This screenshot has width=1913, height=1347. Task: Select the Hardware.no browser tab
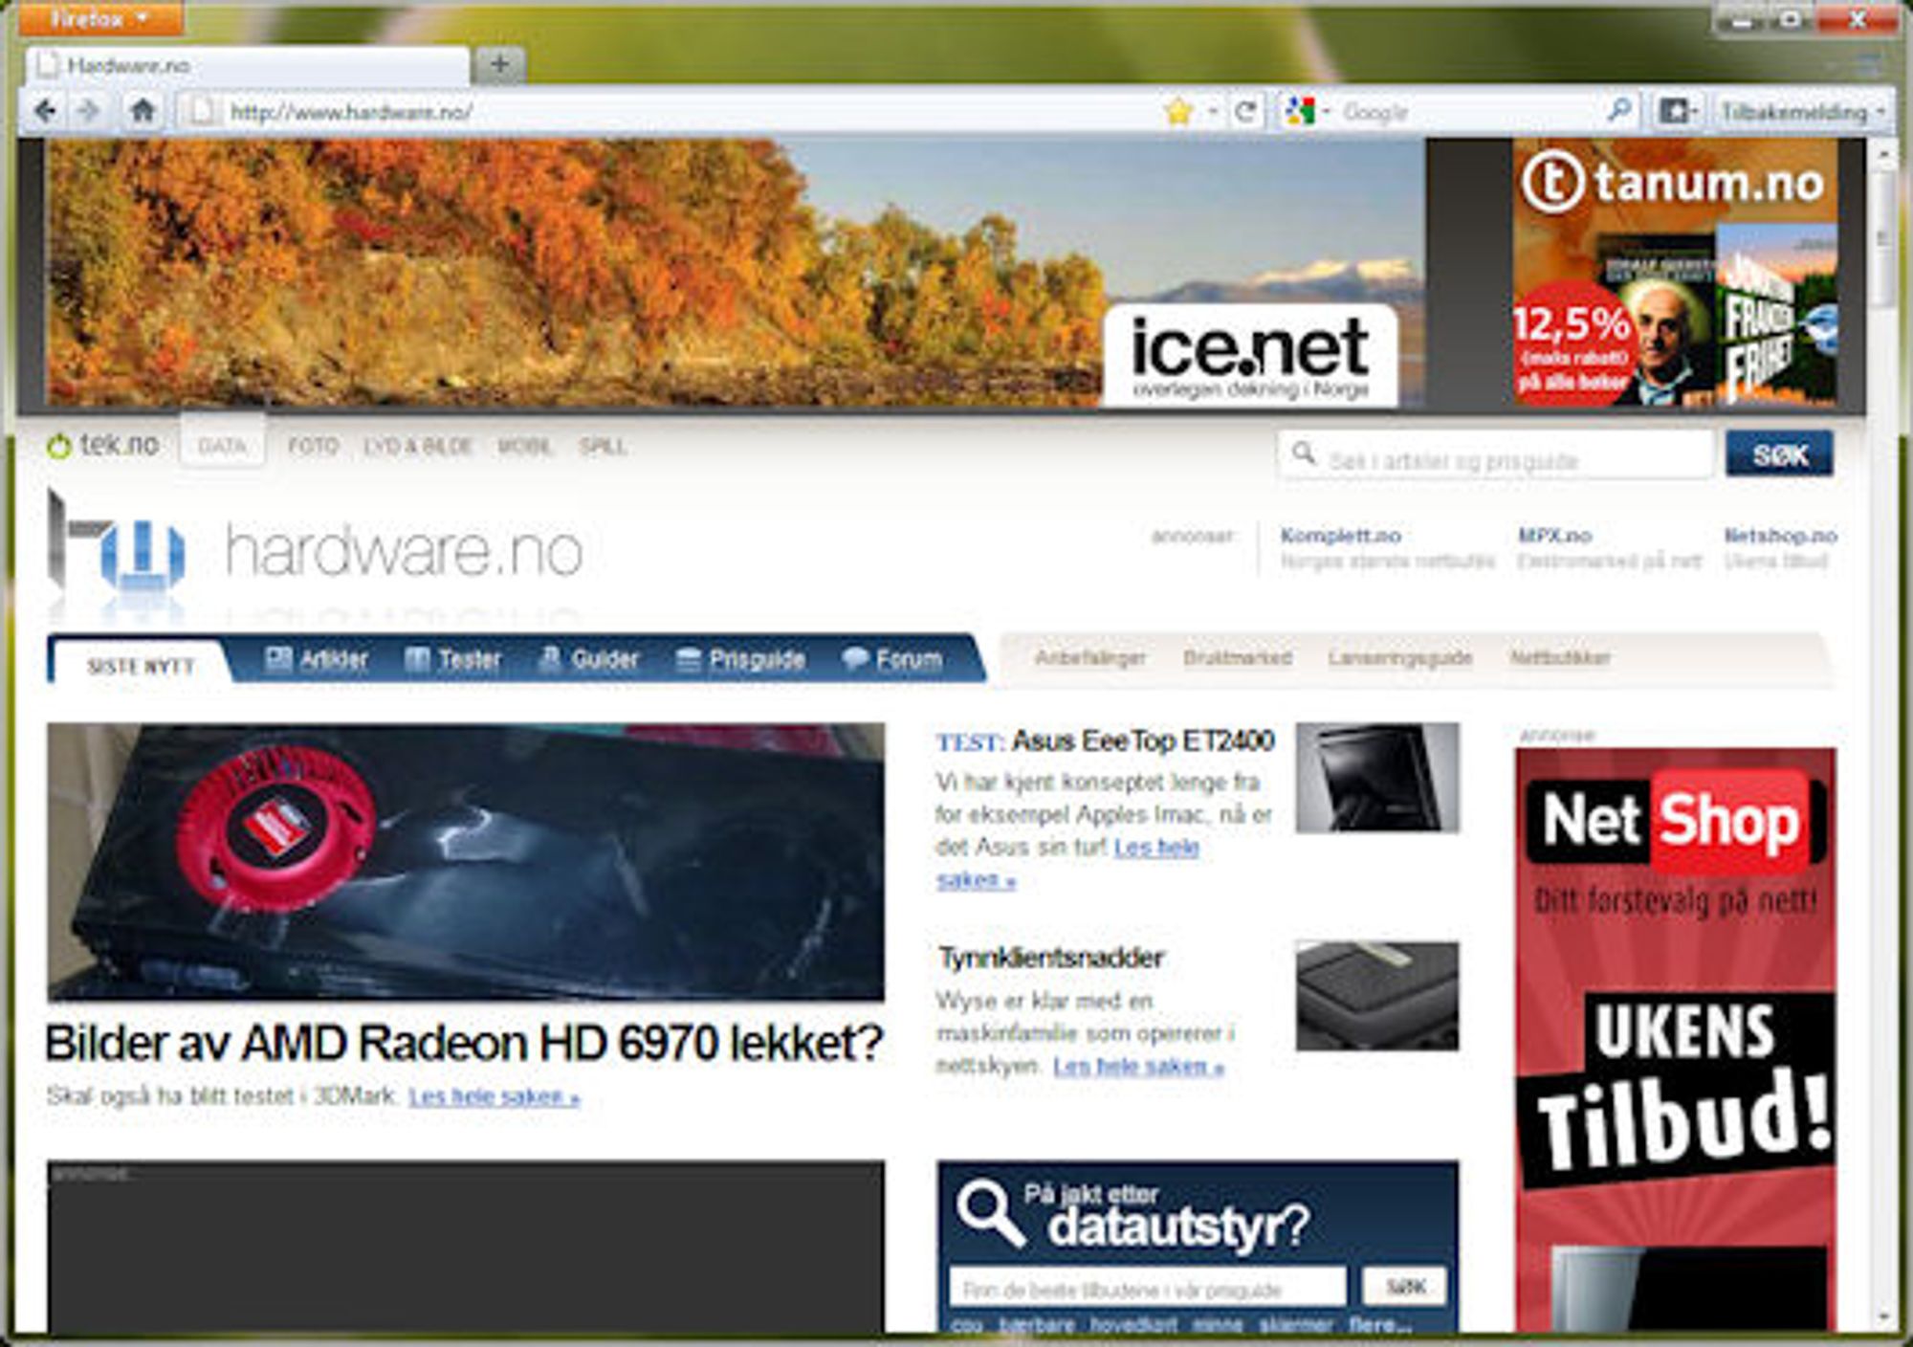249,66
